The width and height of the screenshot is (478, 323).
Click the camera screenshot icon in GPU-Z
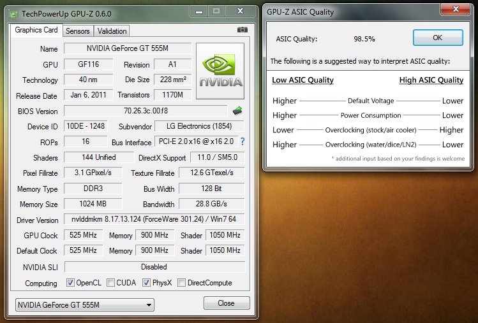(243, 29)
